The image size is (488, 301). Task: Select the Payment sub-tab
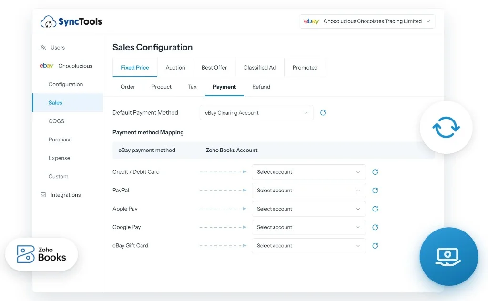pos(224,87)
